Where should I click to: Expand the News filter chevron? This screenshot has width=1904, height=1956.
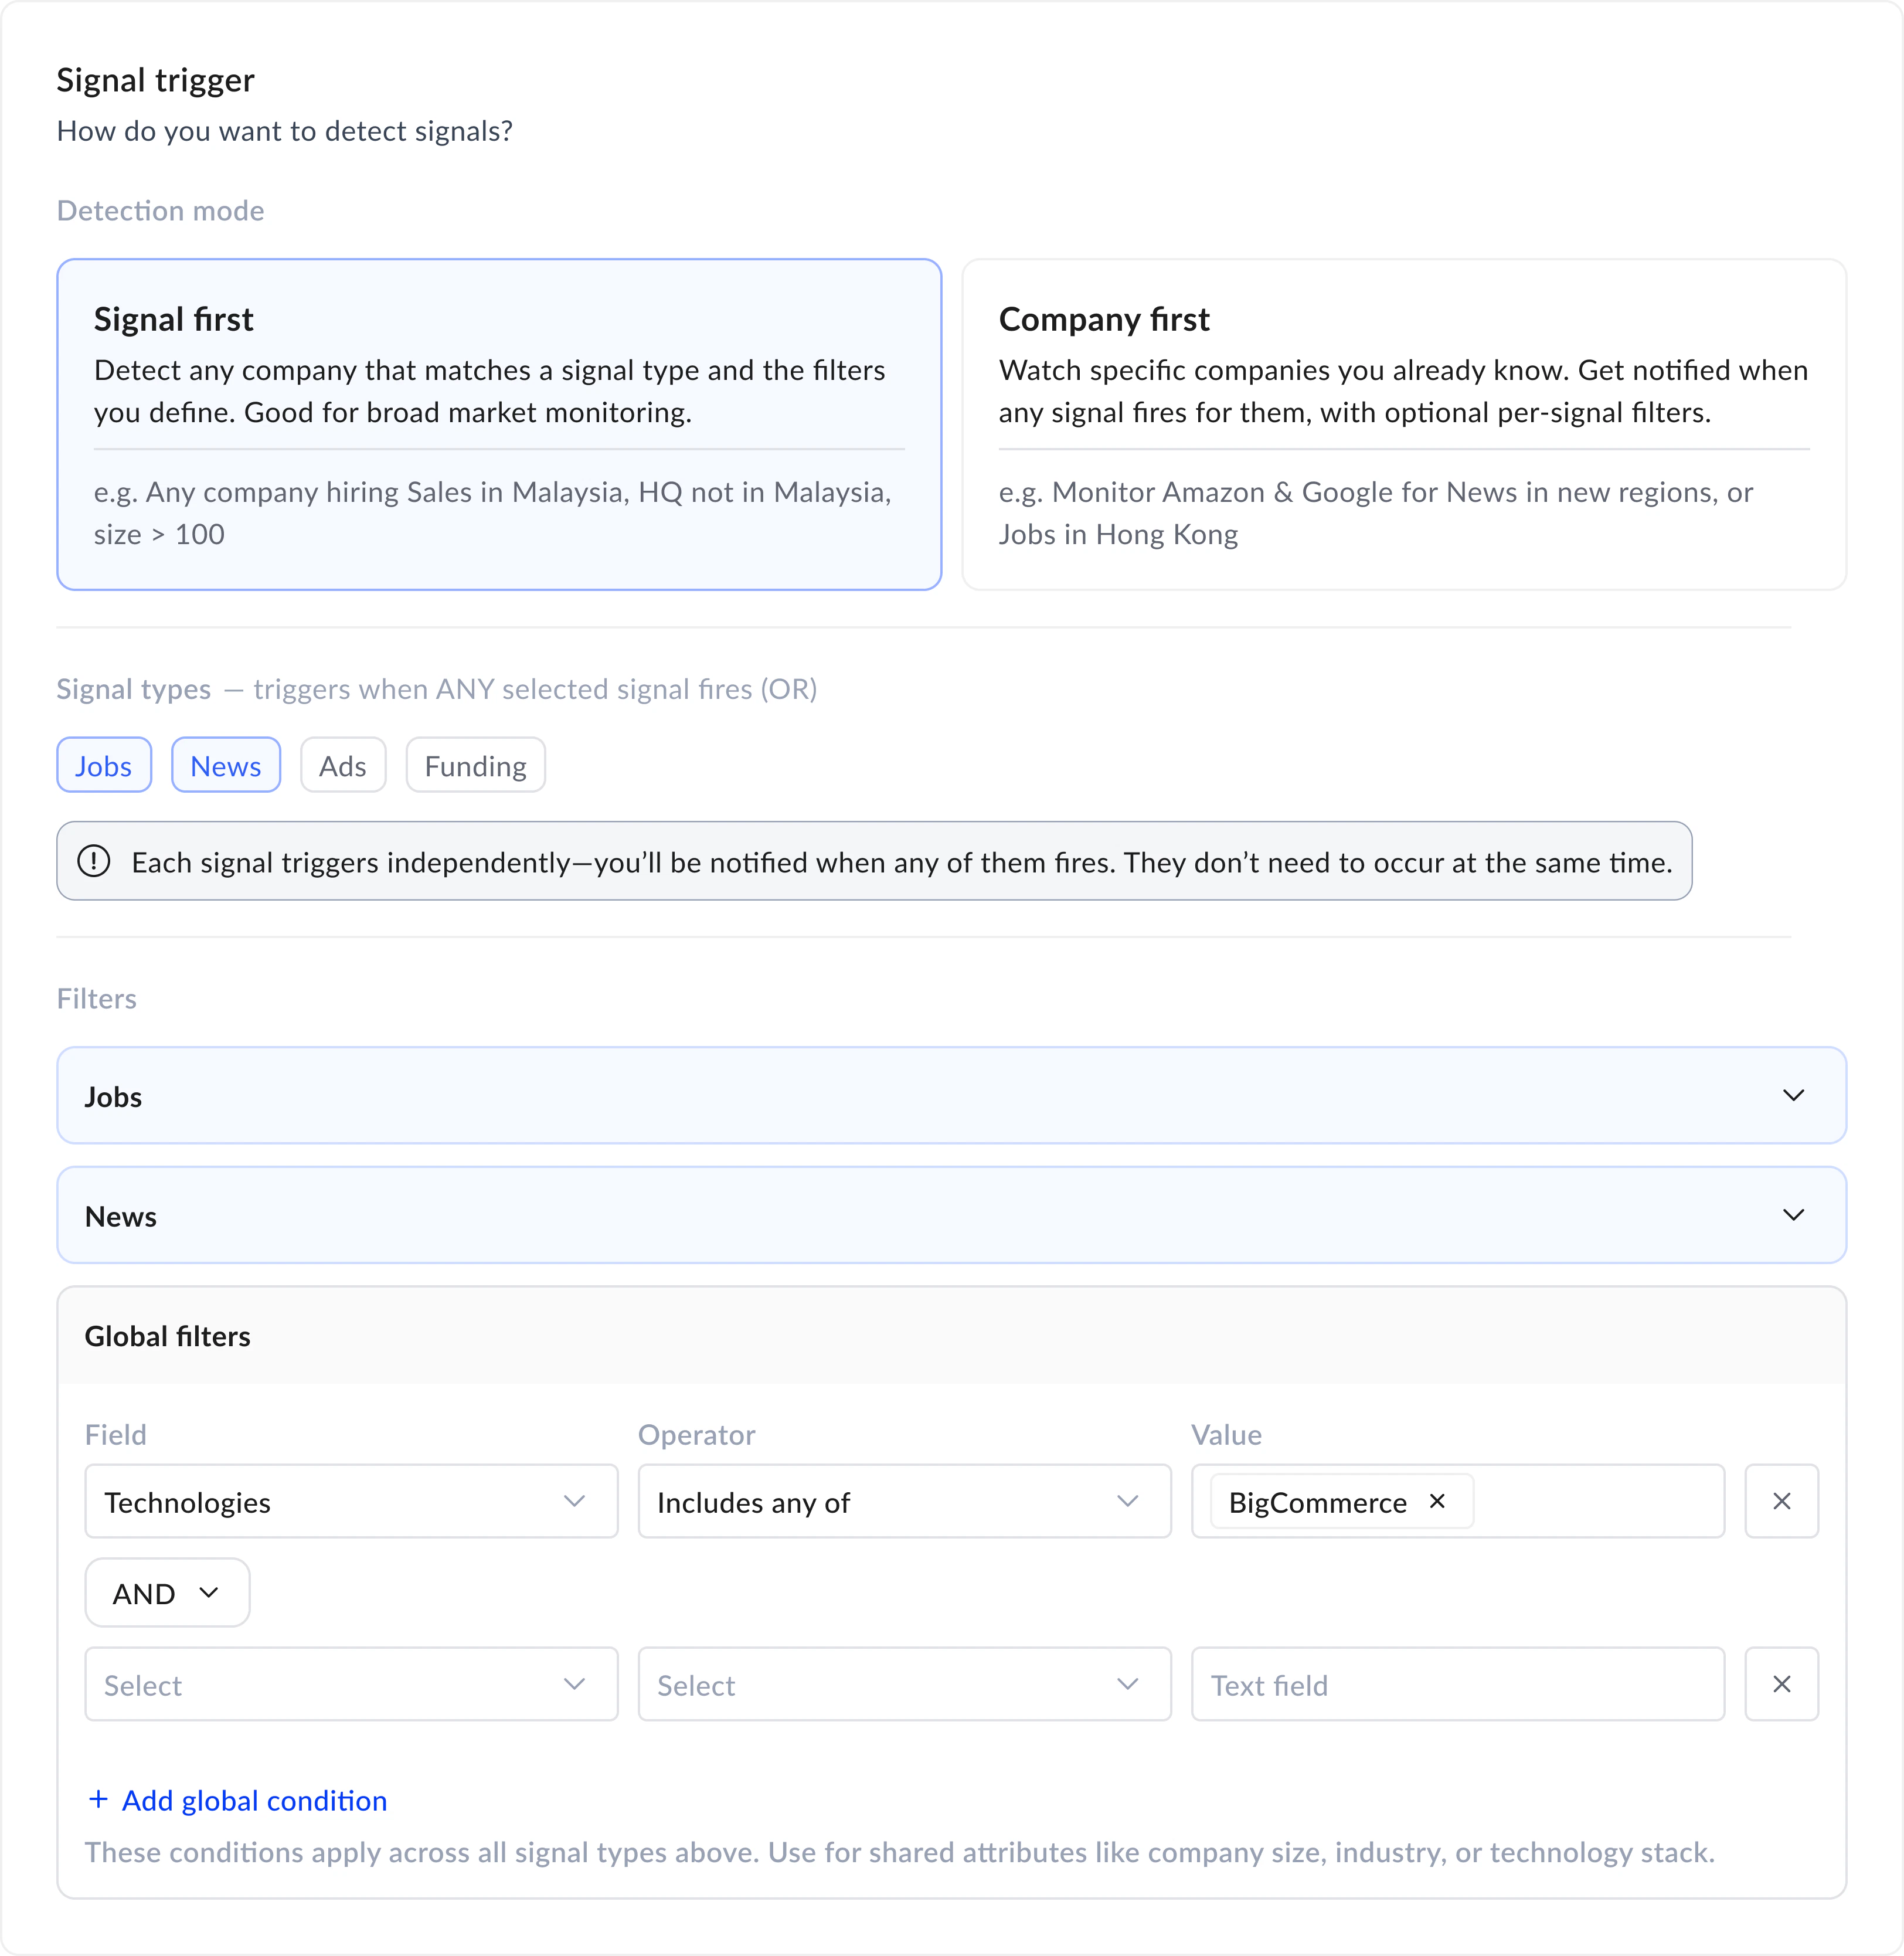click(1793, 1215)
